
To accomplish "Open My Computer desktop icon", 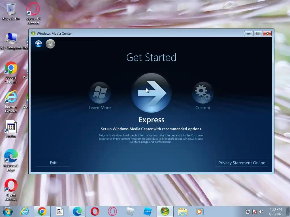I will [11, 41].
